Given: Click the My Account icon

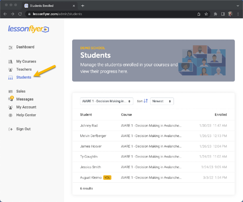Looking at the screenshot, I should [x=10, y=107].
